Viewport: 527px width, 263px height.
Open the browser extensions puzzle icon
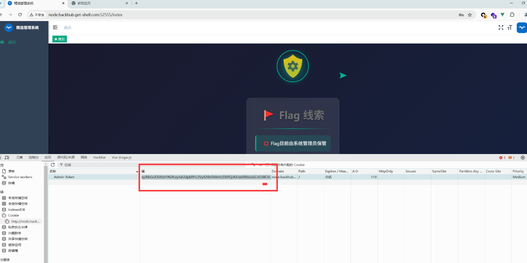point(512,15)
